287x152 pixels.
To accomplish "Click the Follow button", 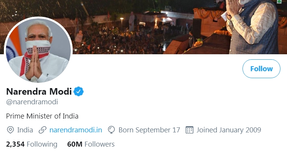I will (261, 68).
